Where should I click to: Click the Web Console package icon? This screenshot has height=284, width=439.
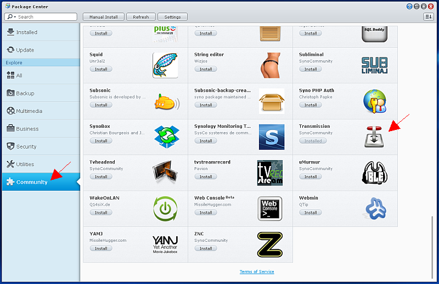pos(270,209)
